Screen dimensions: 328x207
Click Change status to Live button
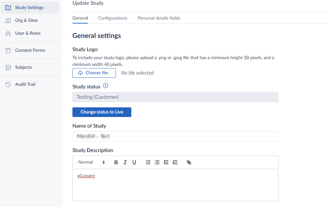pos(102,112)
